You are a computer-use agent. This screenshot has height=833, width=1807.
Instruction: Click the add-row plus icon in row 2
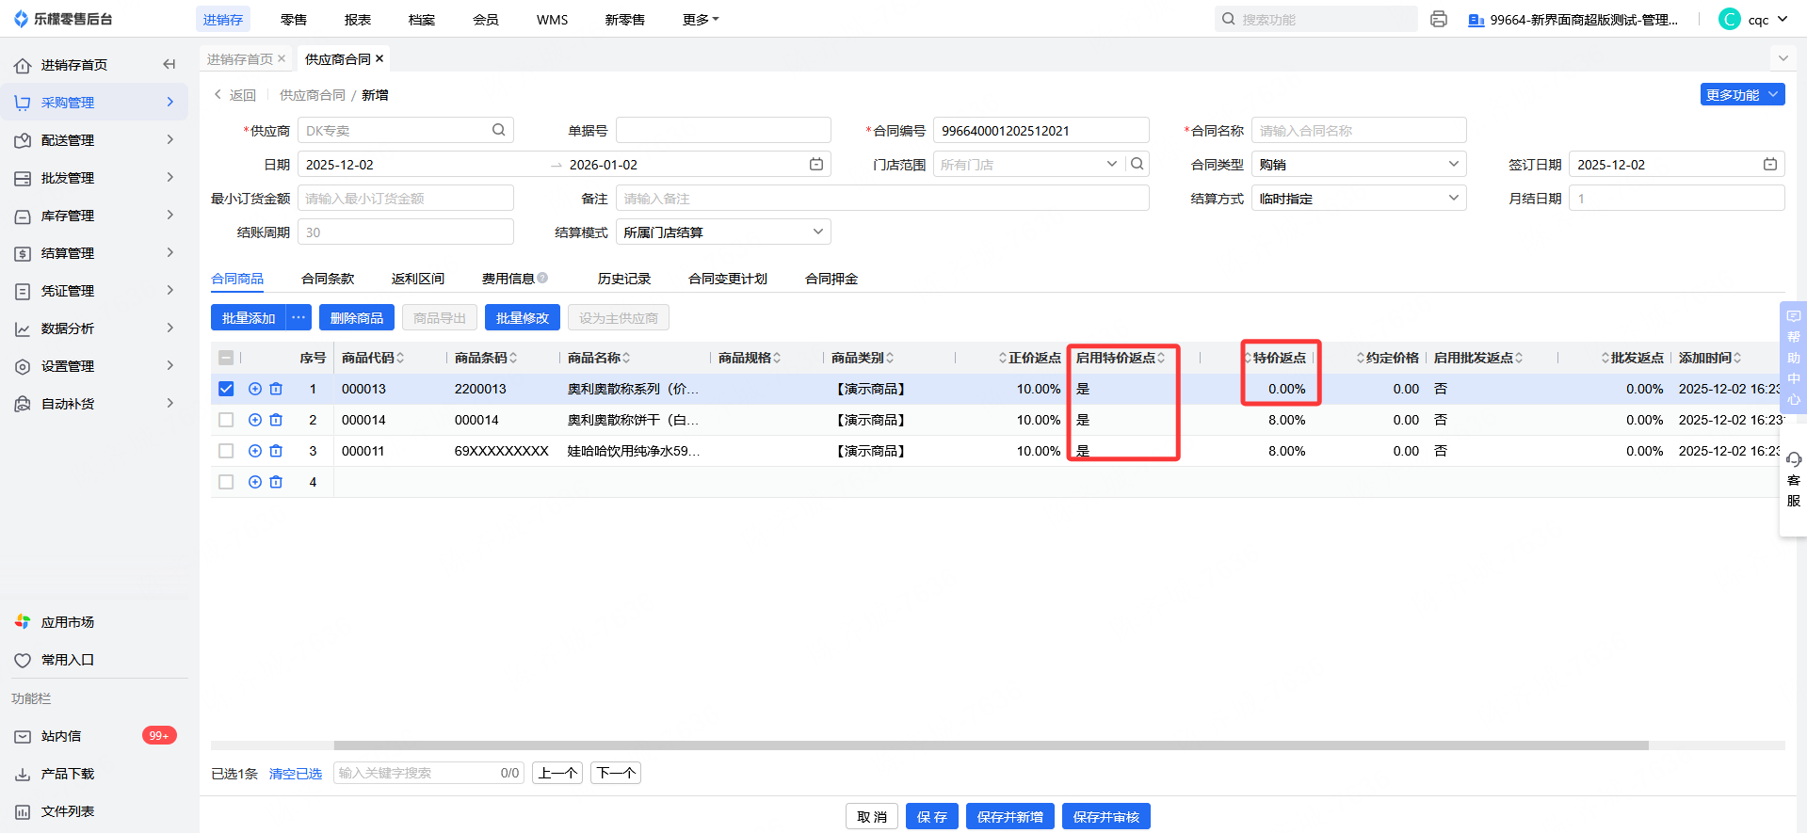(x=255, y=420)
